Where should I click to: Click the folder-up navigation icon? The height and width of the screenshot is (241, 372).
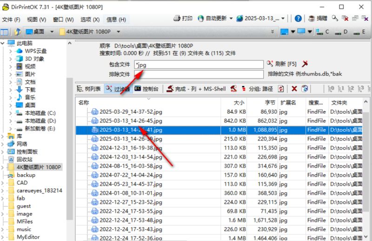(17, 32)
